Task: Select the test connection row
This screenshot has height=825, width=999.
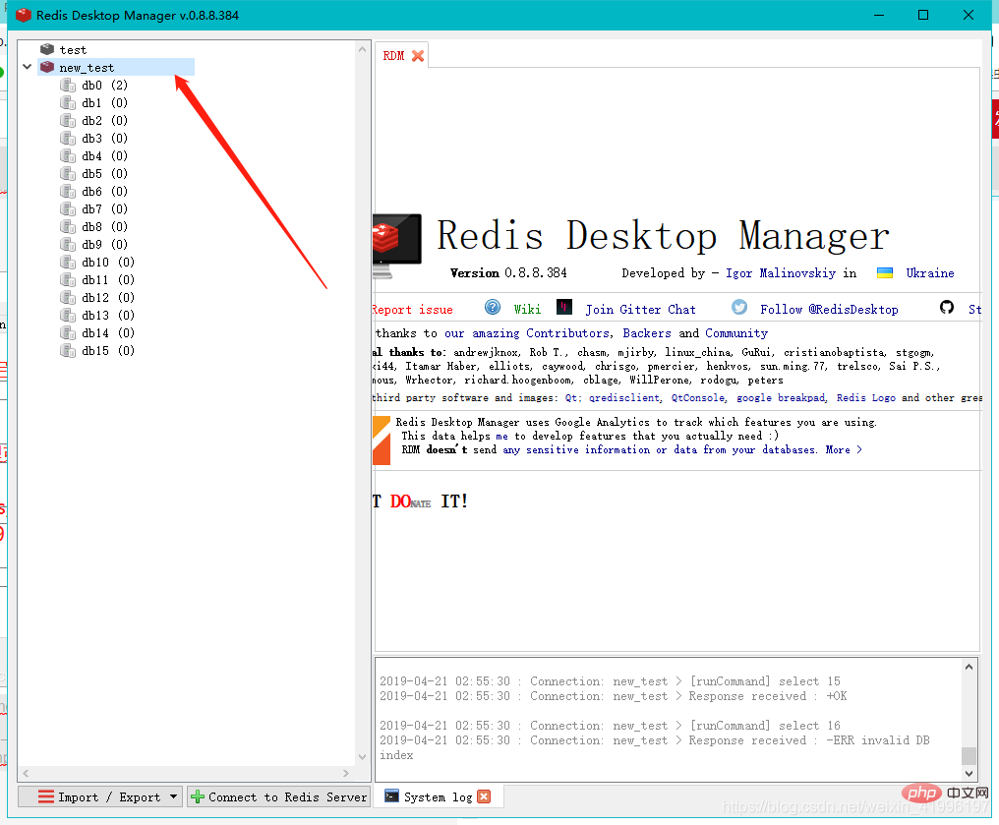Action: 74,50
